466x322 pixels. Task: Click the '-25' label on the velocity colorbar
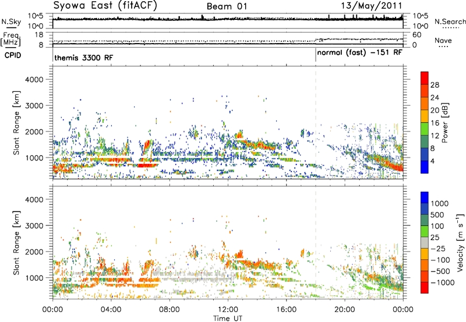click(438, 248)
